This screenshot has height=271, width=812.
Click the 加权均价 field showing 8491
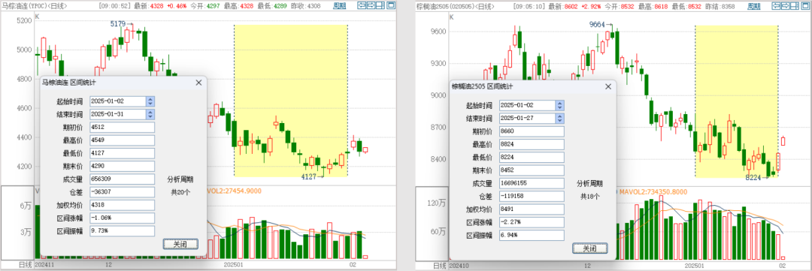pos(532,209)
